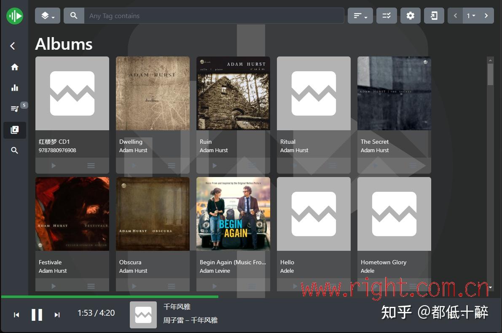Open menu for 红楼梦 CD1 album
Viewport: 502px width, 333px height.
(91, 166)
